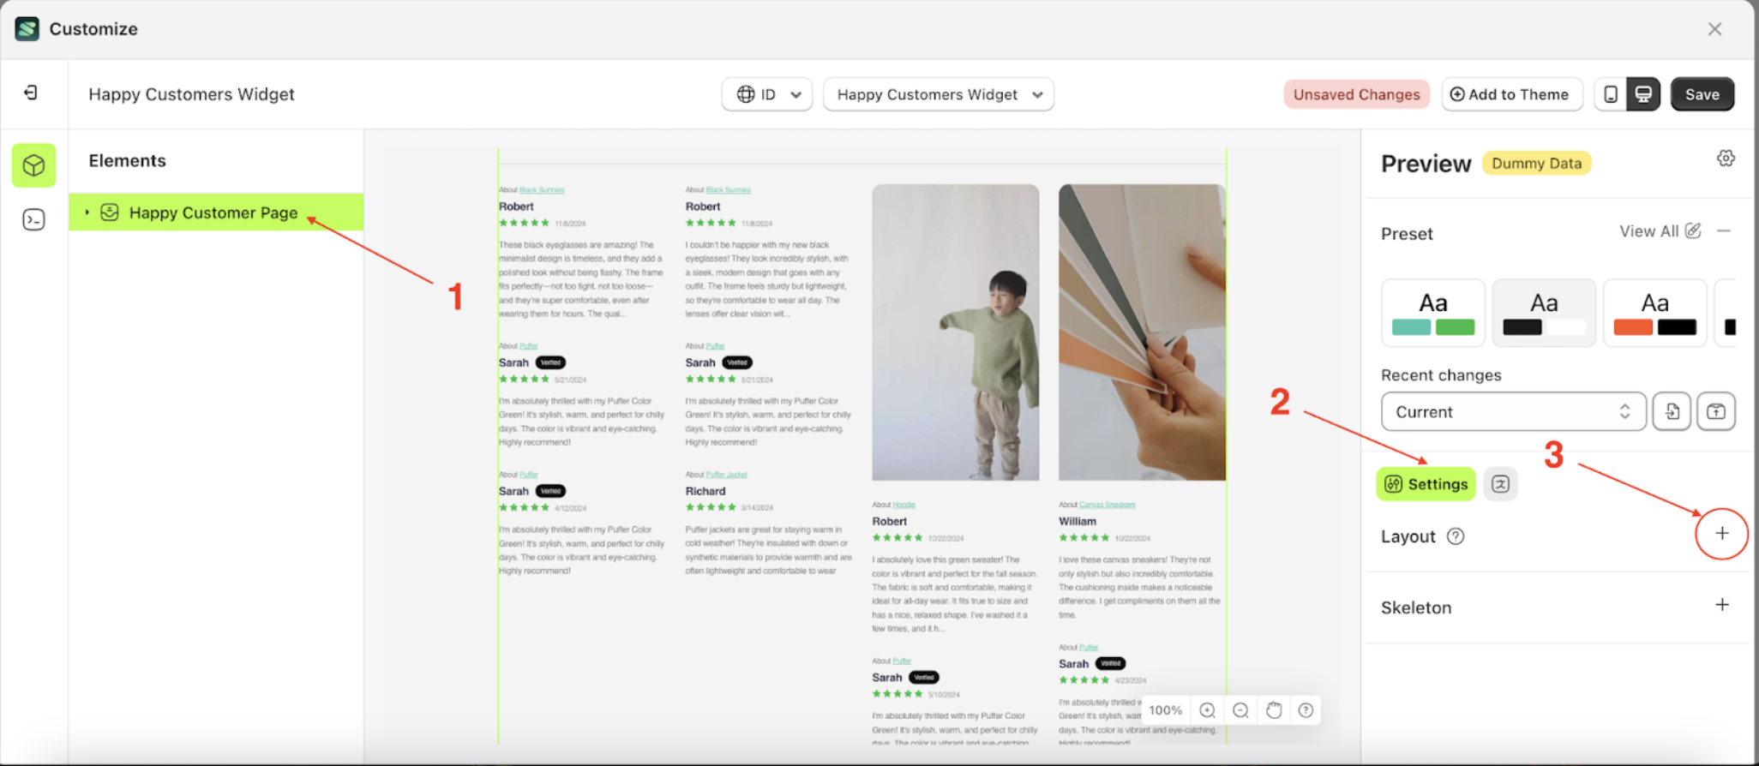Open View All presets link
The height and width of the screenshot is (766, 1759).
1660,231
